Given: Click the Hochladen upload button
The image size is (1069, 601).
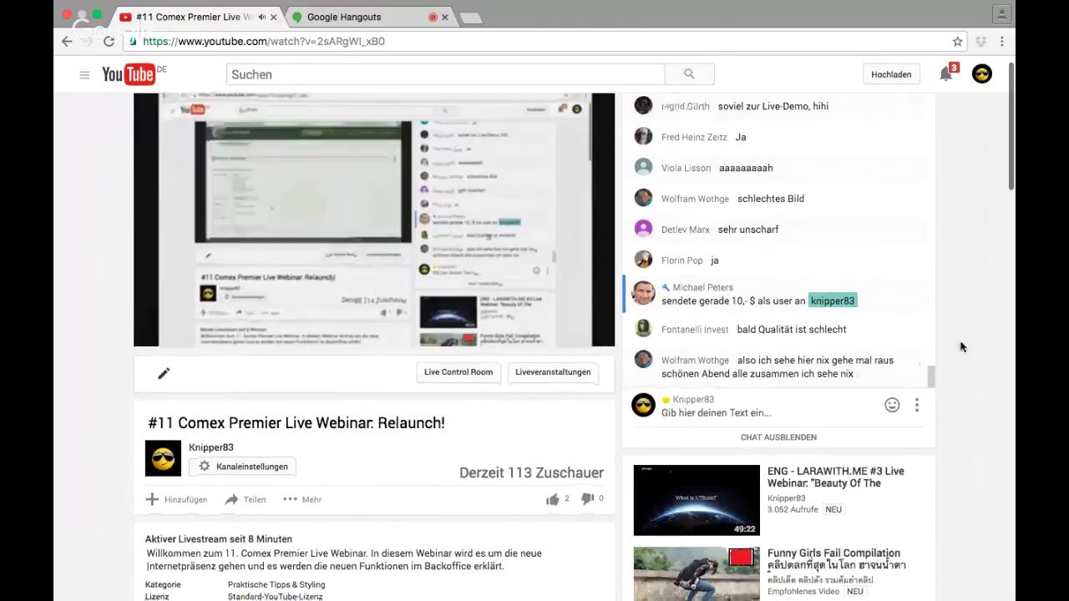Looking at the screenshot, I should coord(891,74).
